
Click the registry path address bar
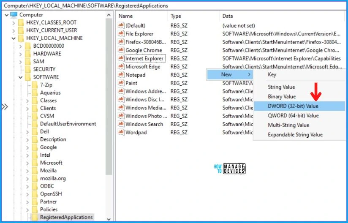[174, 6]
